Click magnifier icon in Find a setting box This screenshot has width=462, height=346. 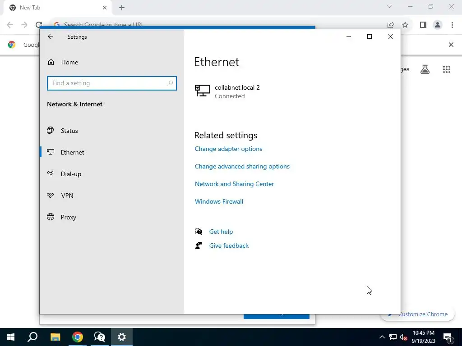170,83
